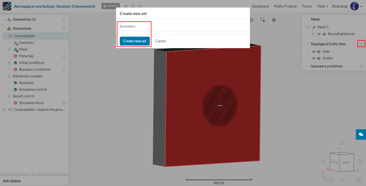This screenshot has width=366, height=186.
Task: Focus the set name input field
Action: click(183, 26)
